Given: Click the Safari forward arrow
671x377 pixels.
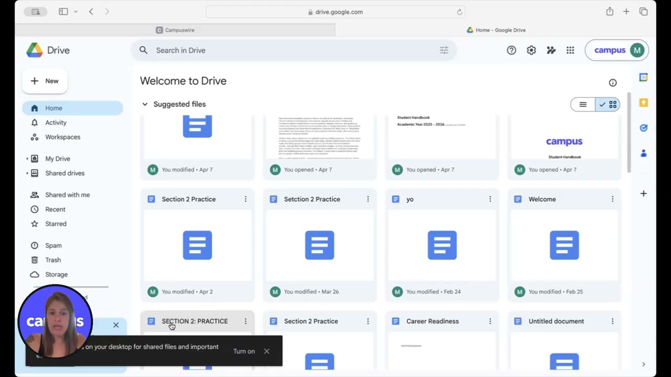Looking at the screenshot, I should click(107, 12).
